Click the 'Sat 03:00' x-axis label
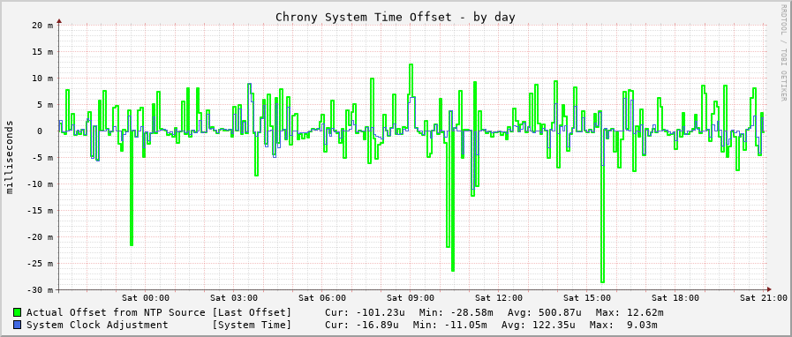792x337 pixels. click(234, 298)
